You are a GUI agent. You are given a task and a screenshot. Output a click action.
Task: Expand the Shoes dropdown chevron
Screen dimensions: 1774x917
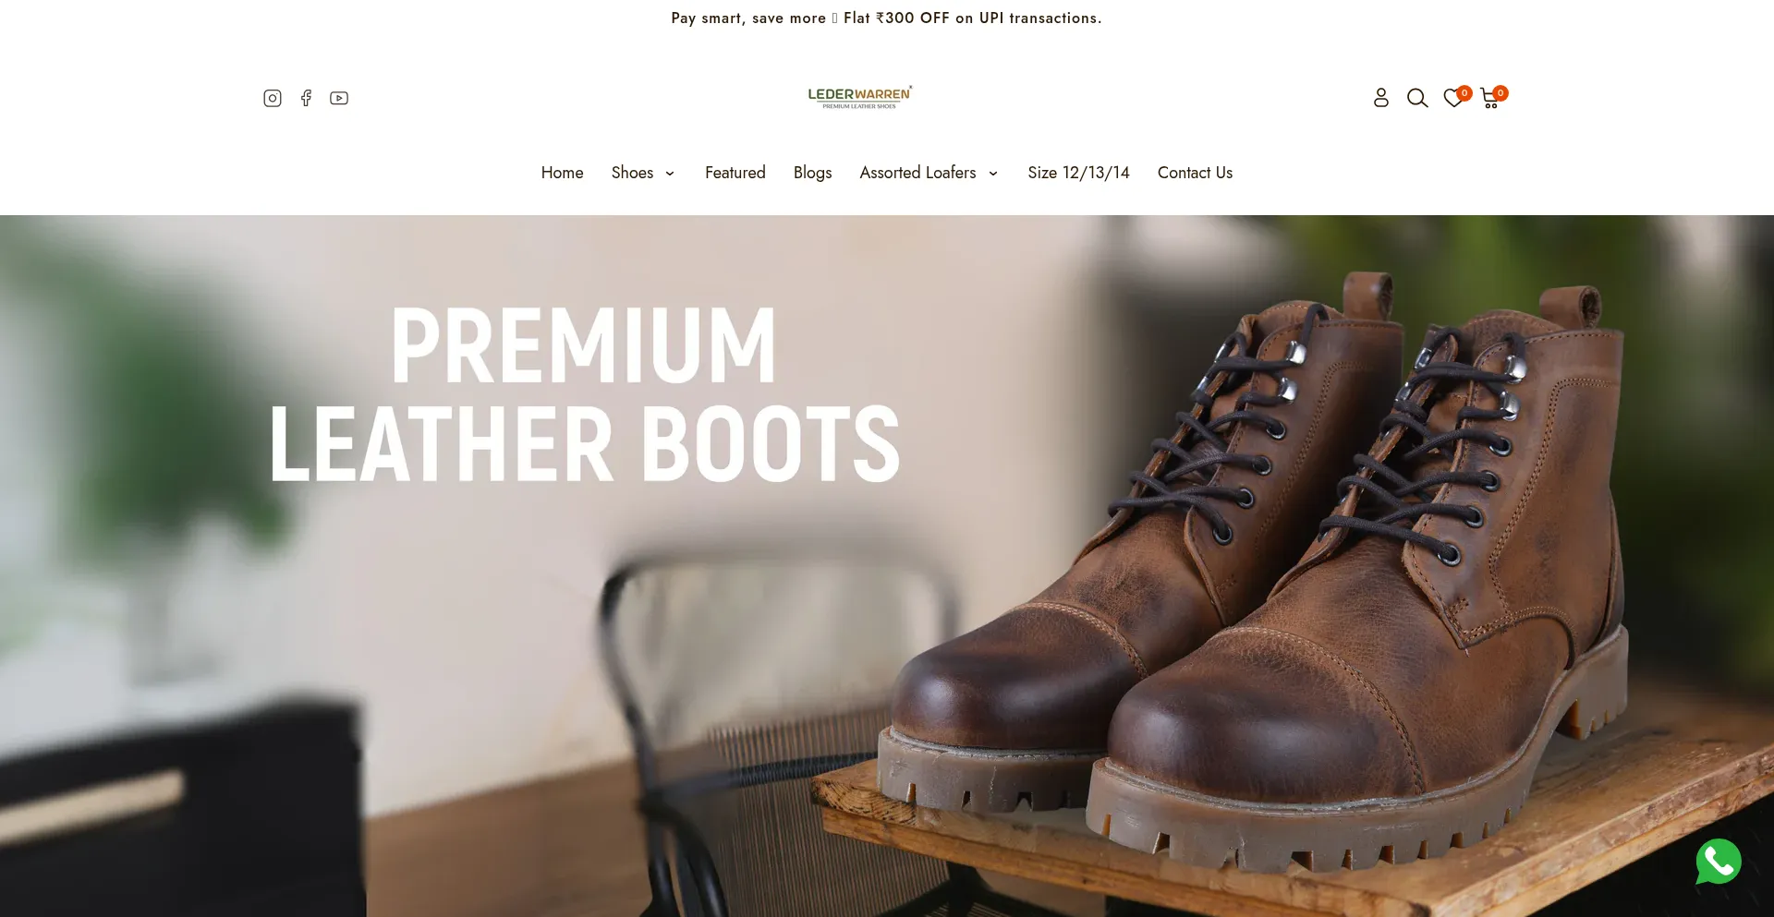click(670, 174)
